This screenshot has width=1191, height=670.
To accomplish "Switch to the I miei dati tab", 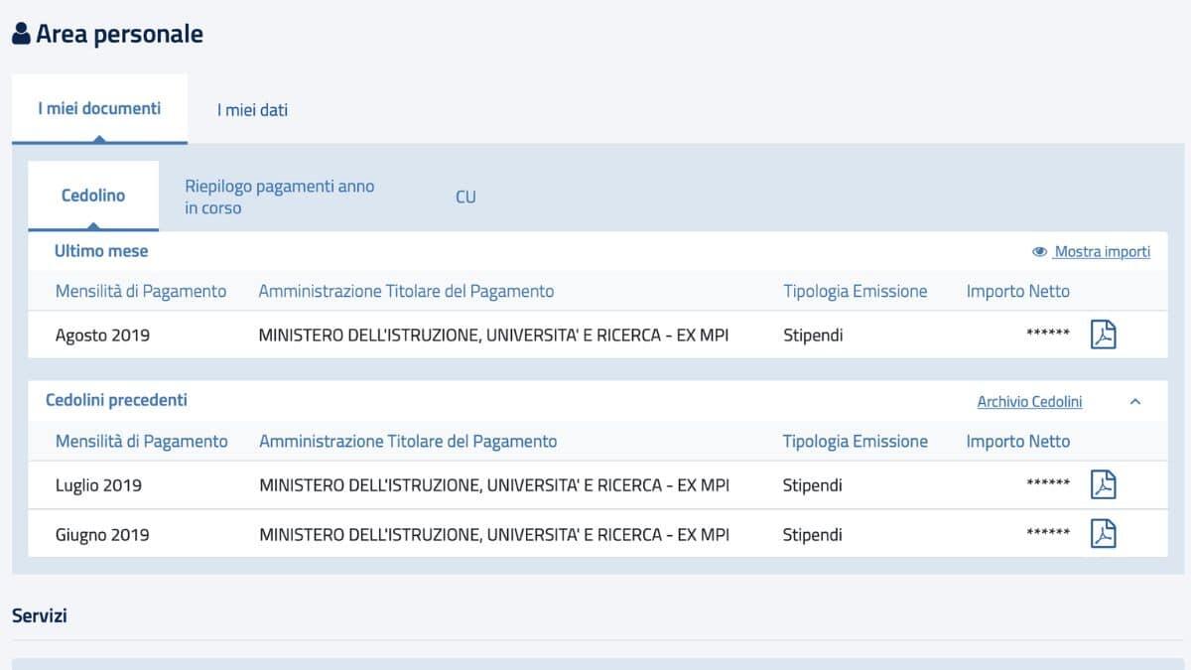I will (252, 110).
